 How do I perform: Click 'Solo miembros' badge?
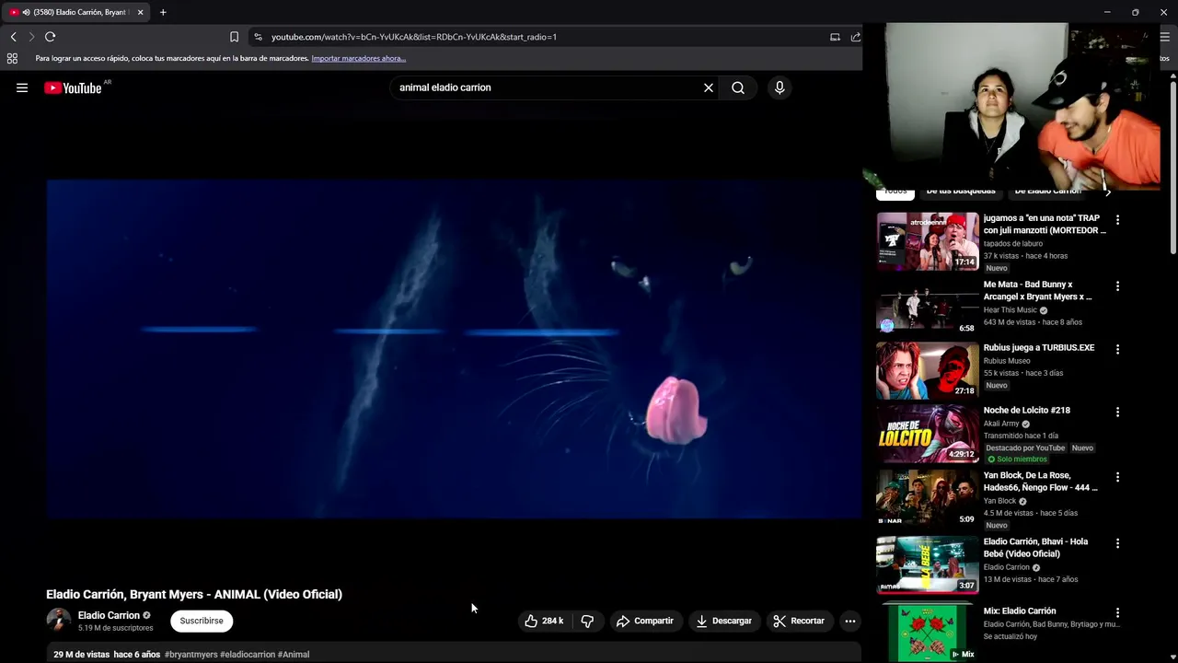tap(1017, 459)
